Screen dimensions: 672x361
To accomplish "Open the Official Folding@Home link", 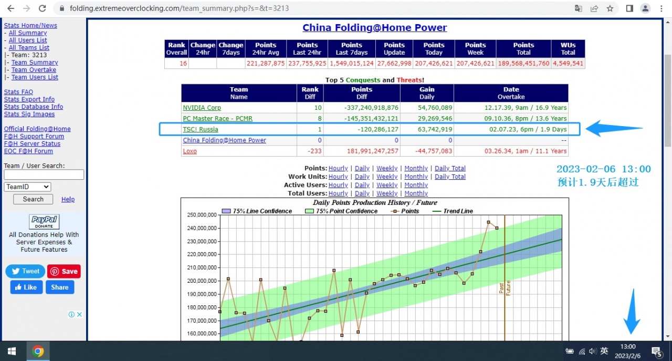I will [x=37, y=129].
